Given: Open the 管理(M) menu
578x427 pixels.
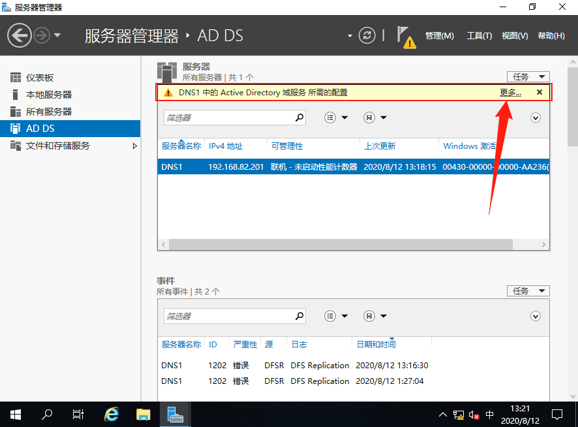Looking at the screenshot, I should click(440, 36).
